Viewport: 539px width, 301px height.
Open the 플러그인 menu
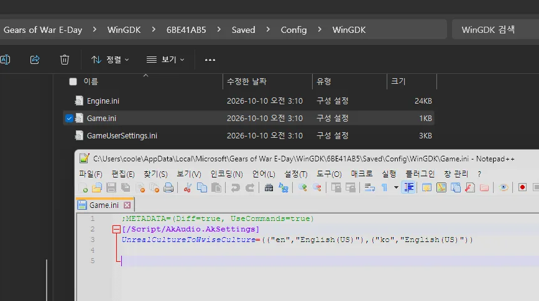(420, 174)
